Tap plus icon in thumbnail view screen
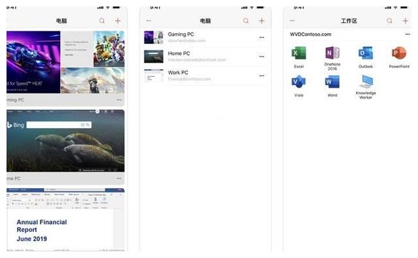Screen dimensions: 418x258 point(118,20)
